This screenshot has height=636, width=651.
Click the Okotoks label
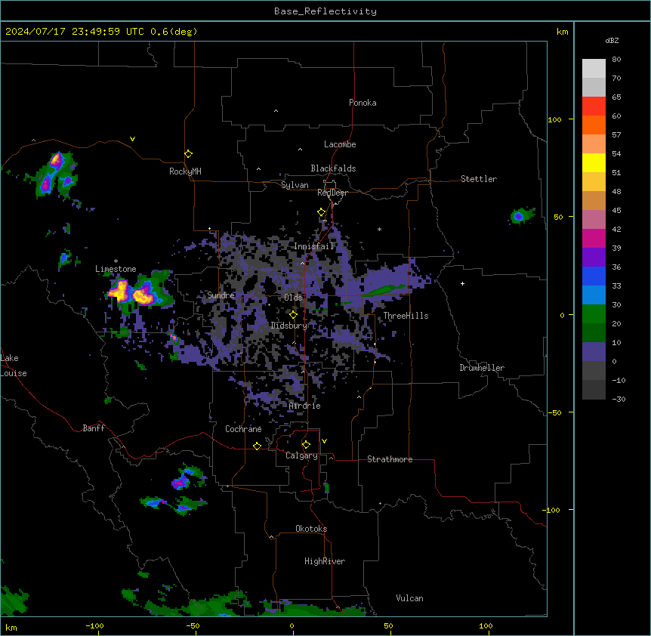click(x=311, y=529)
